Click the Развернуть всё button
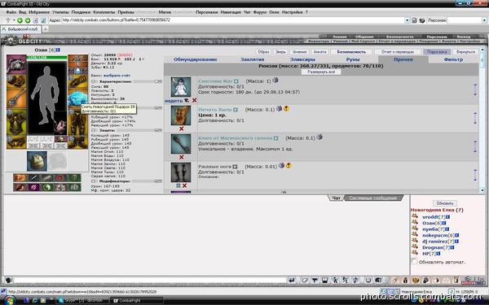The height and width of the screenshot is (305, 489). pyautogui.click(x=321, y=72)
